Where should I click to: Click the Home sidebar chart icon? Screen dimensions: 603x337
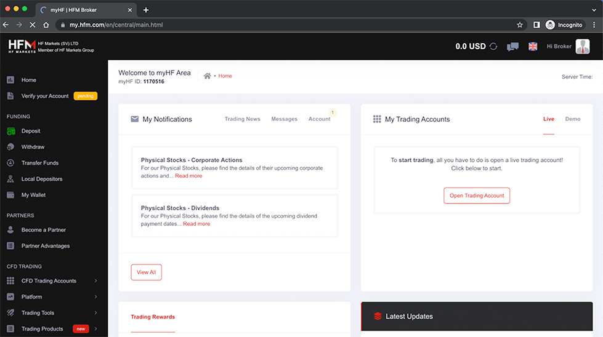coord(10,80)
